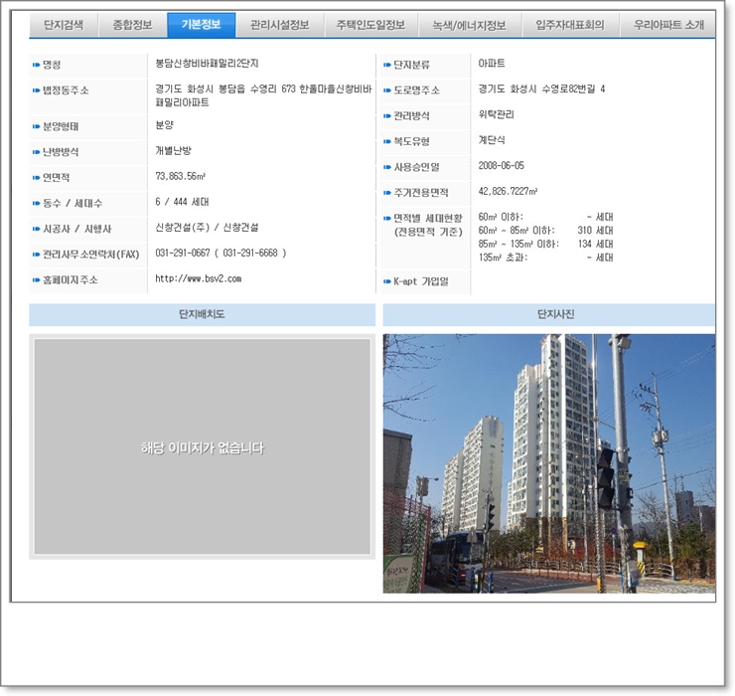Click the 시공사 / 시행사 field label

77,229
